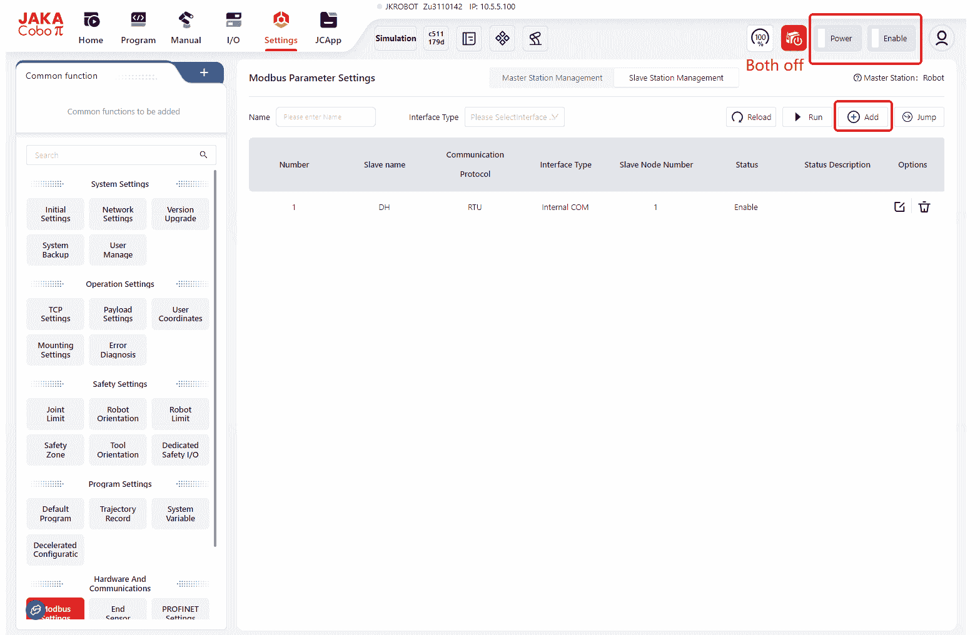Click the robot arm icon in toolbar
This screenshot has width=980, height=635.
(535, 39)
